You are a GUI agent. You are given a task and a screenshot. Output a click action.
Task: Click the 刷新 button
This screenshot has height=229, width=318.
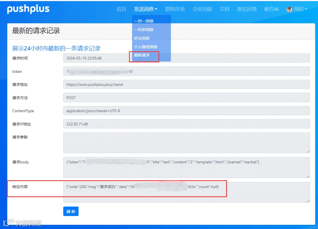[x=71, y=211]
